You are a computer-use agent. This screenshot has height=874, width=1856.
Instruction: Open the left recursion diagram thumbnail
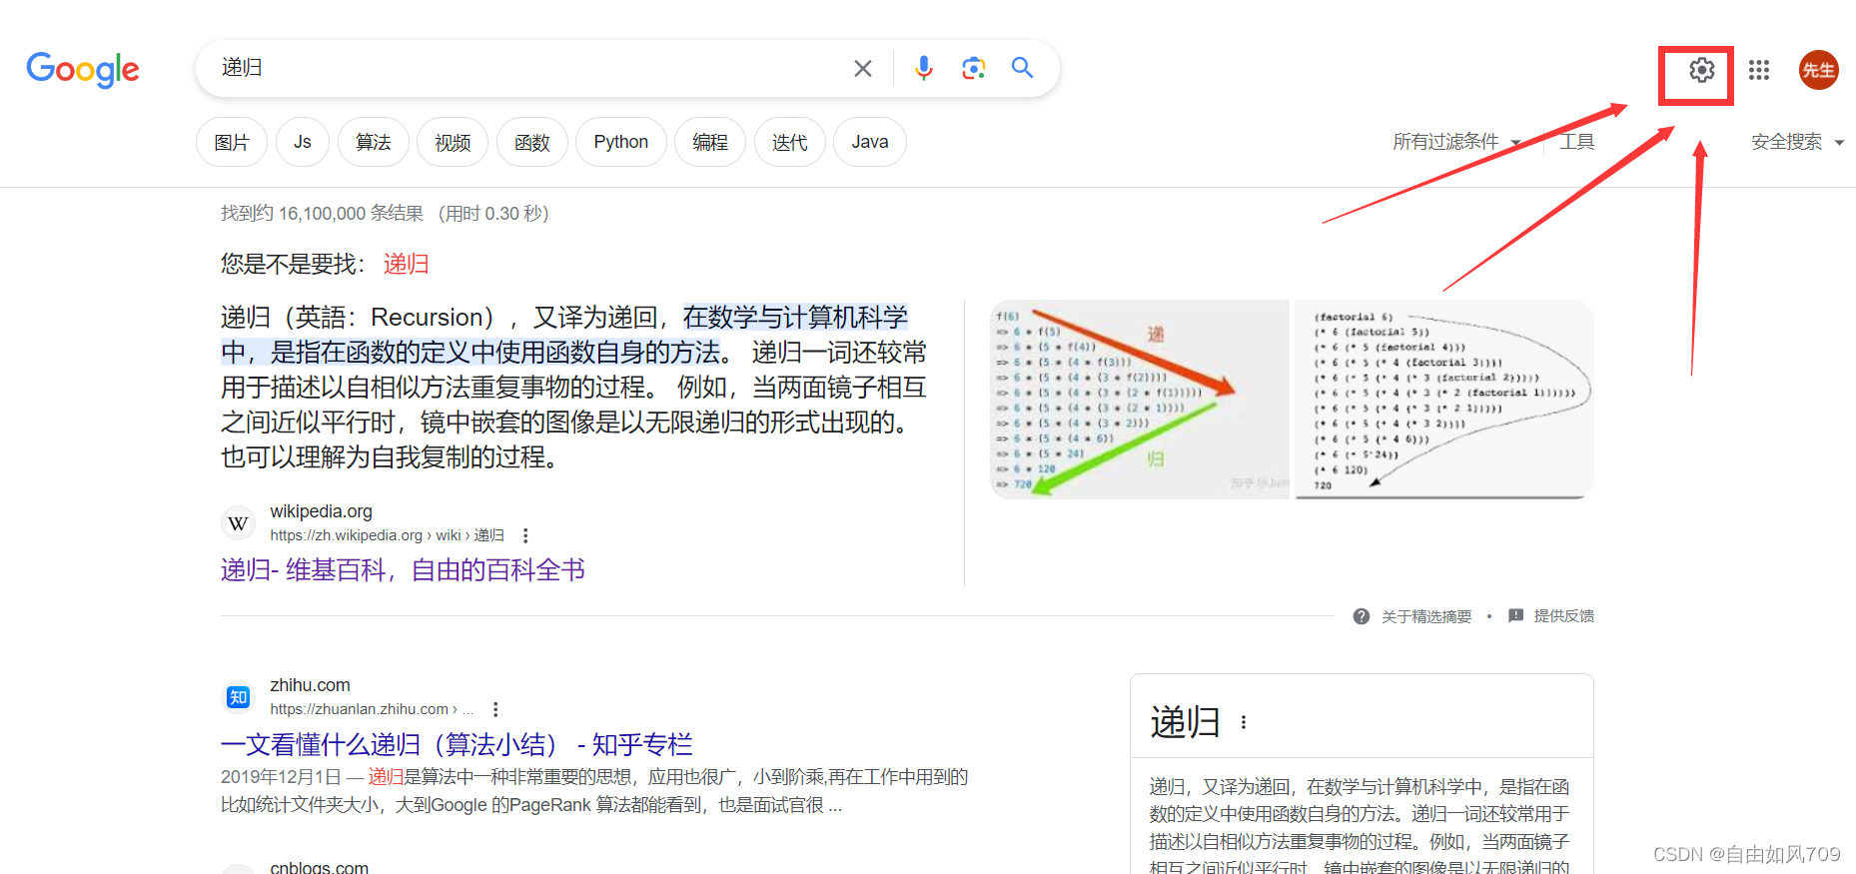[1140, 400]
